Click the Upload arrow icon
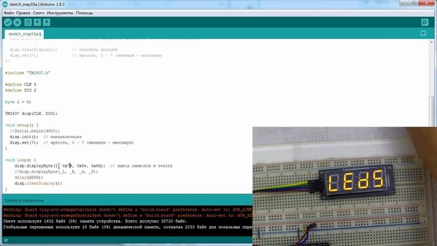Screen dimensions: 437x246 (17, 23)
